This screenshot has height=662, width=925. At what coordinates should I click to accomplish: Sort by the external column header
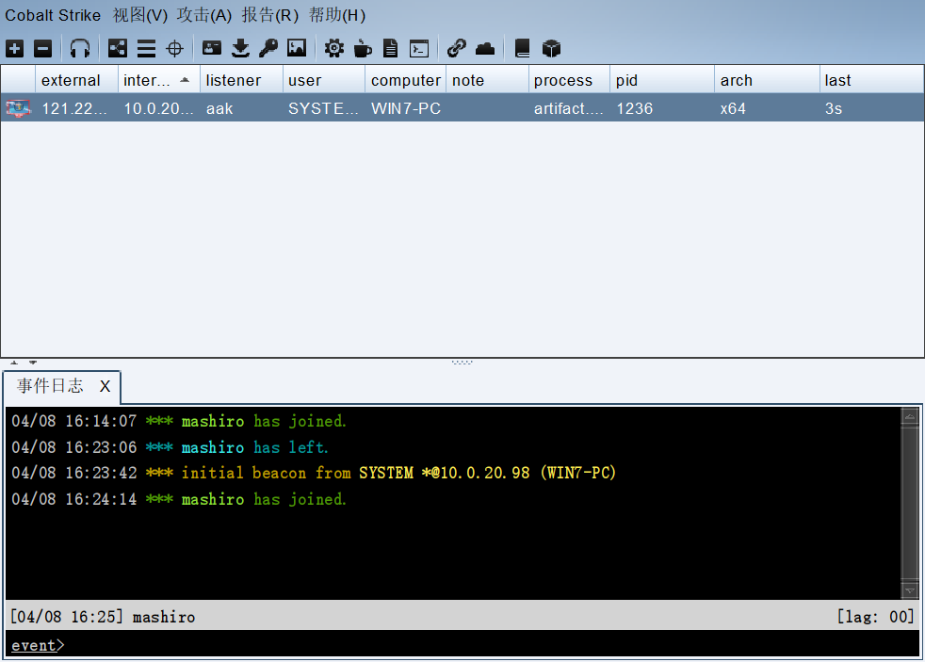76,80
